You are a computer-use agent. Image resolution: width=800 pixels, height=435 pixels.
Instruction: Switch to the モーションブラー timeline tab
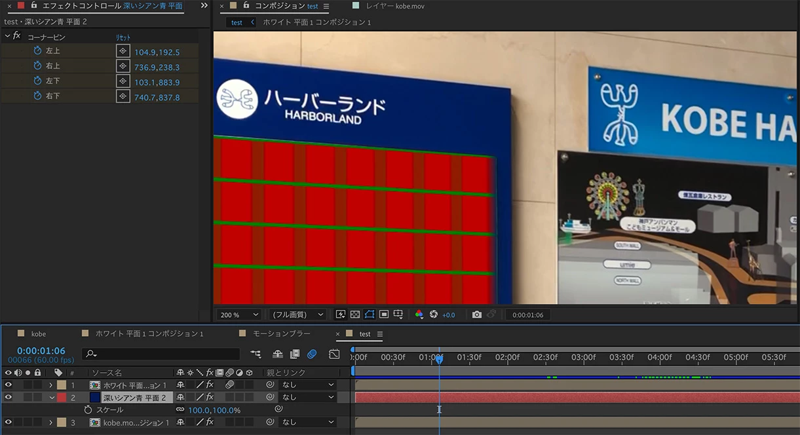click(282, 334)
